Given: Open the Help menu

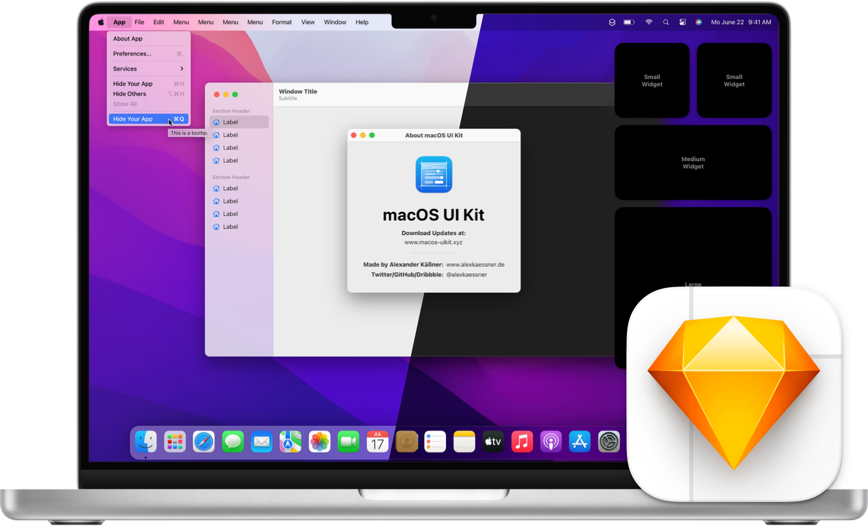Looking at the screenshot, I should [362, 22].
